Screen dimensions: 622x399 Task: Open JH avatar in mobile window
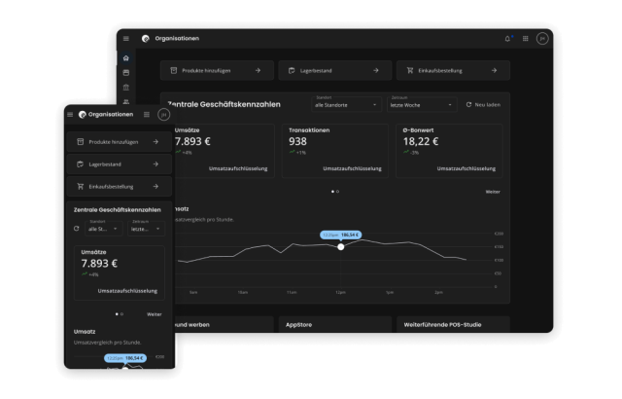(164, 115)
